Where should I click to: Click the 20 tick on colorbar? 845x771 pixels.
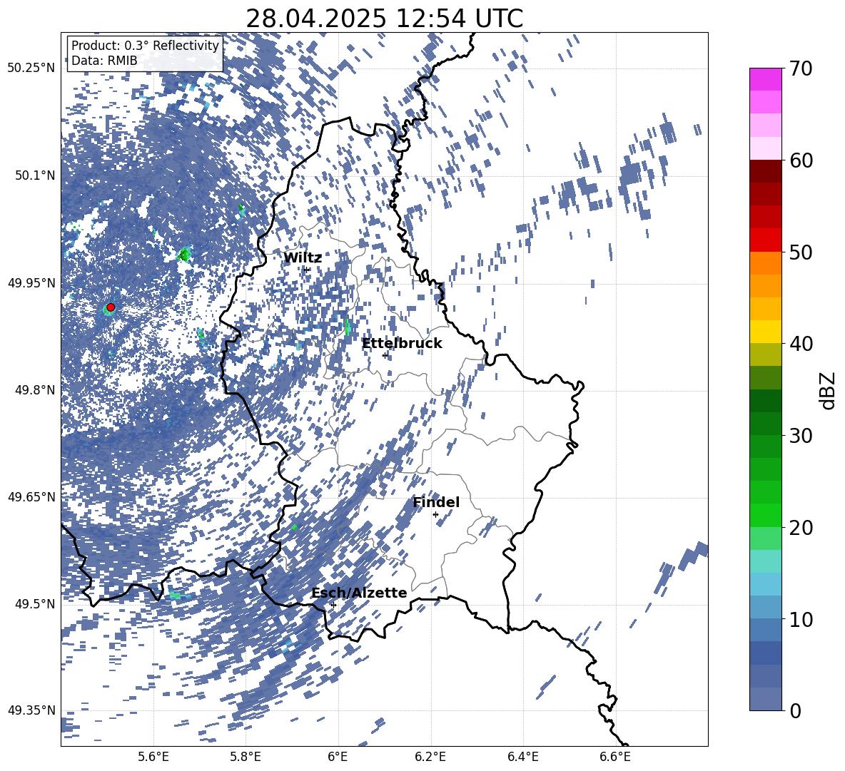tap(801, 528)
